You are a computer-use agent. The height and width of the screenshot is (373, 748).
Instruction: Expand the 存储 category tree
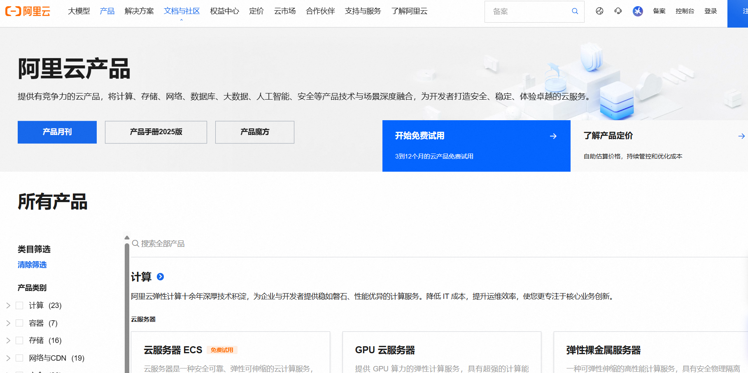coord(8,340)
